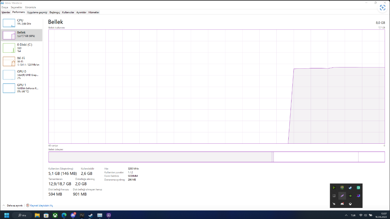This screenshot has height=219, width=390.
Task: Open GPU 0 Intel UHD Graphics view
Action: [x=22, y=75]
